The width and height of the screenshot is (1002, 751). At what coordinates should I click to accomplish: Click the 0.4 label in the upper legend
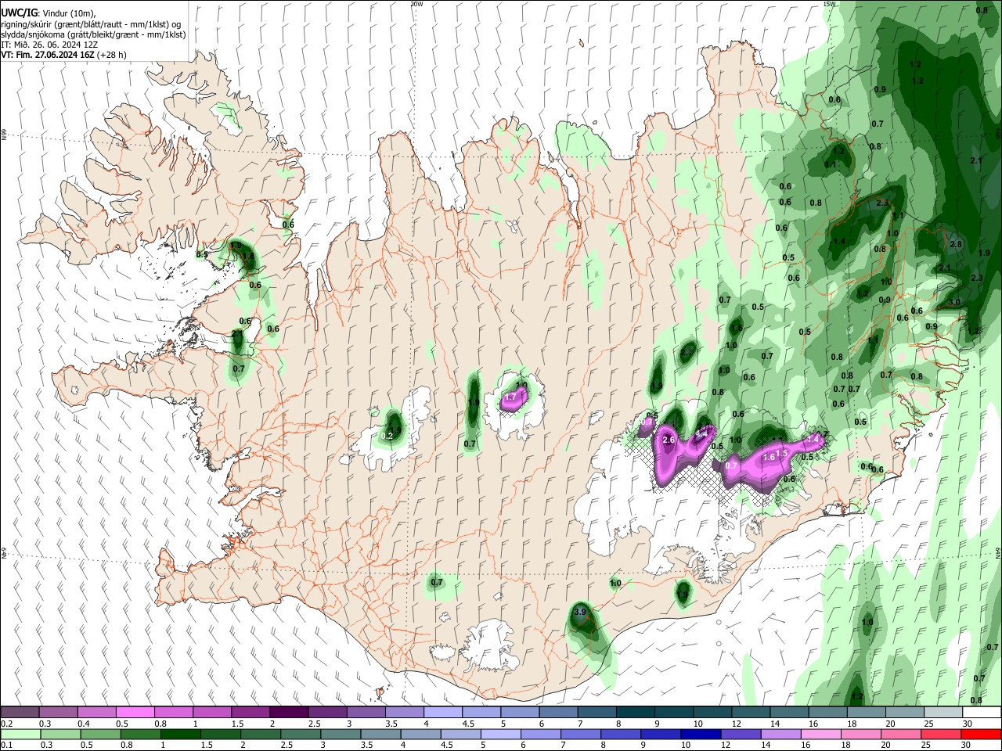[83, 724]
